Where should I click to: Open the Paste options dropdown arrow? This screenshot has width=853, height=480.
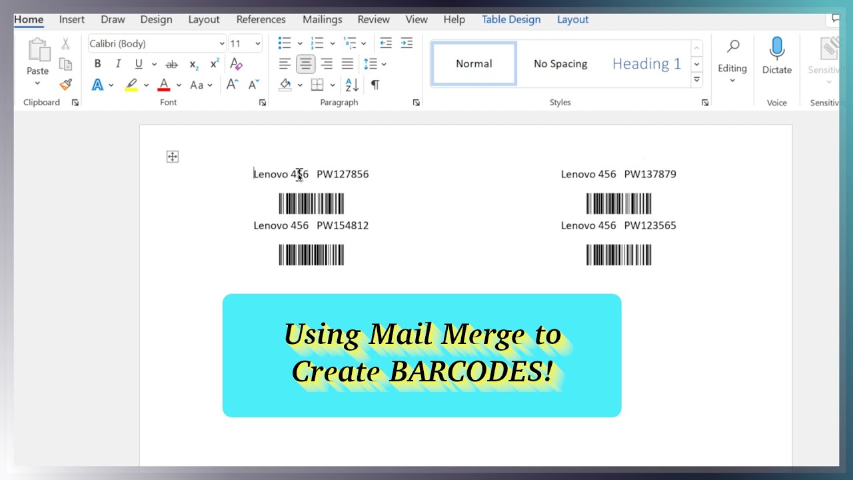(x=37, y=83)
